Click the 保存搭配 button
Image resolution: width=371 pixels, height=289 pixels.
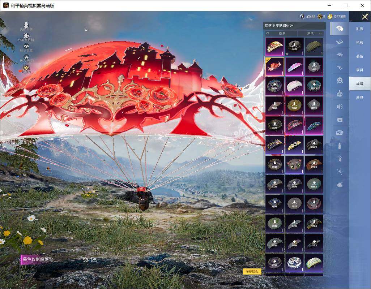pyautogui.click(x=252, y=271)
